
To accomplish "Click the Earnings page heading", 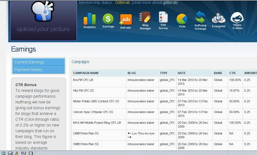I will [x=23, y=49].
